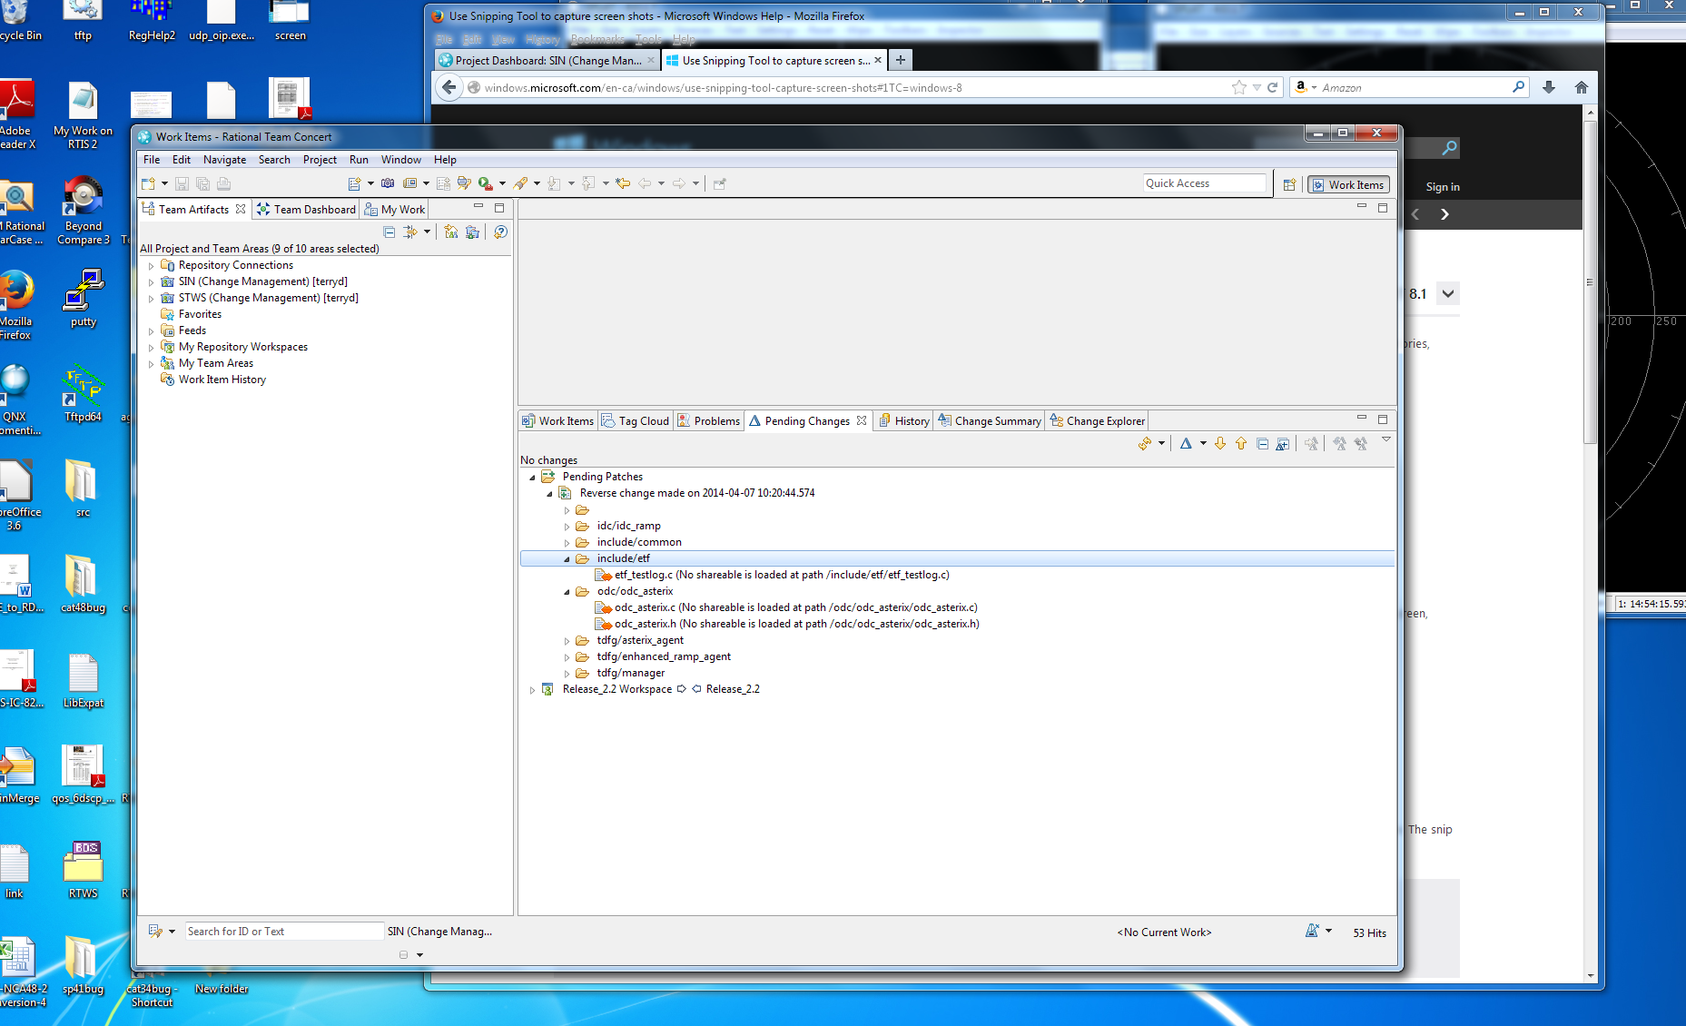
Task: Click the Firefox URL address bar
Action: [x=853, y=87]
